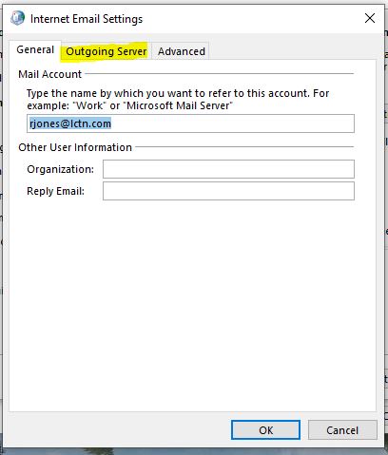Click the horizontal divider beside Mail Account heading
Image resolution: width=388 pixels, height=455 pixels.
[x=220, y=74]
